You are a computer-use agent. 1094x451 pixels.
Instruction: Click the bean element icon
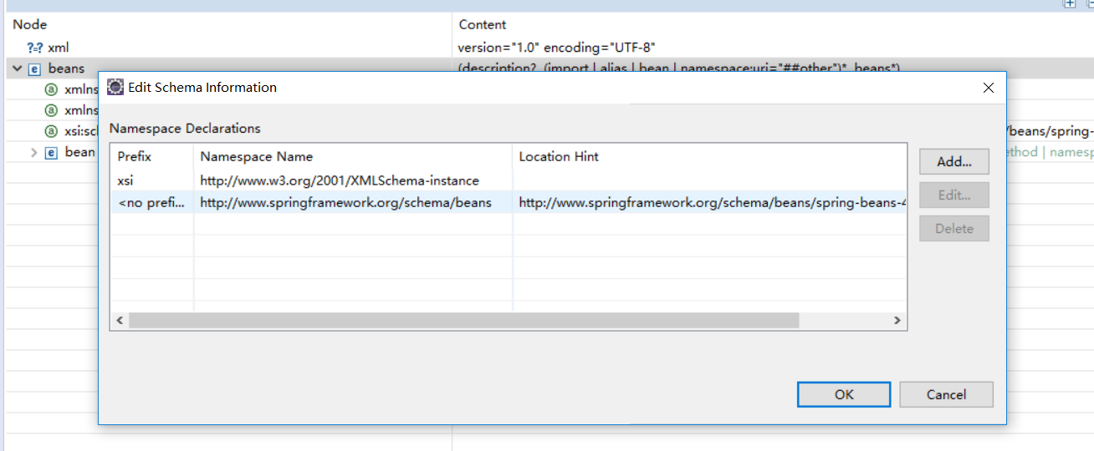51,152
